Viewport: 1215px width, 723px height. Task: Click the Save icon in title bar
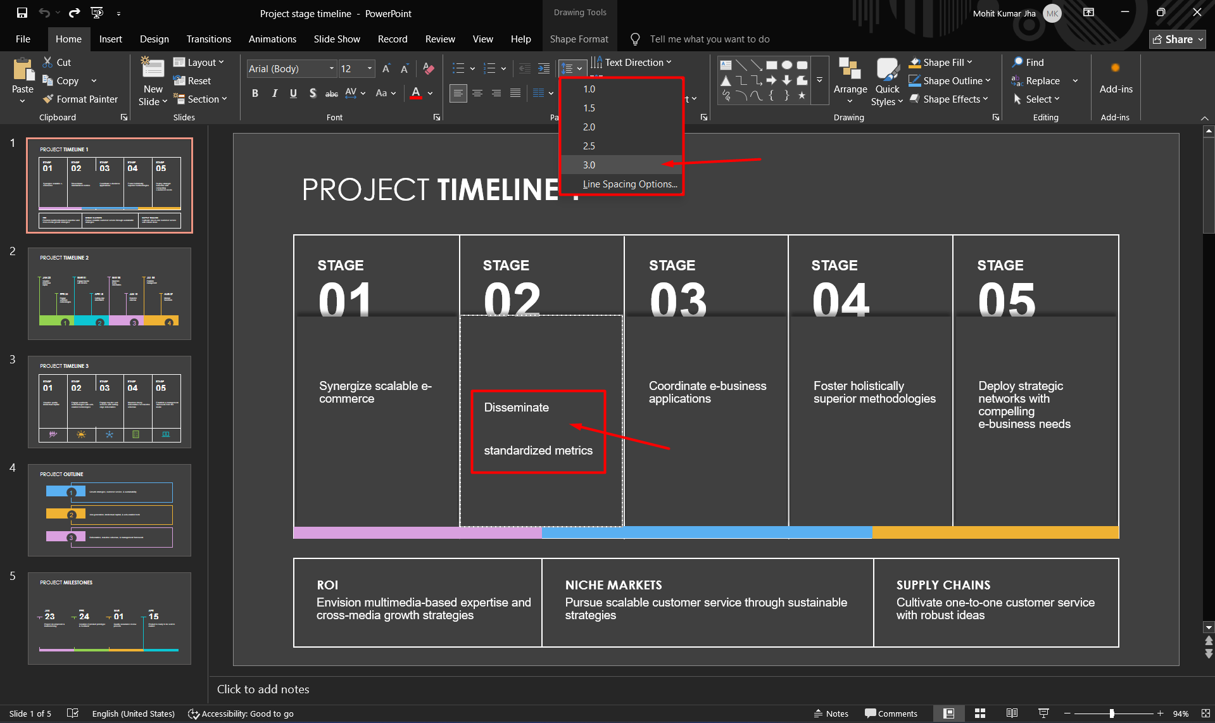[22, 13]
